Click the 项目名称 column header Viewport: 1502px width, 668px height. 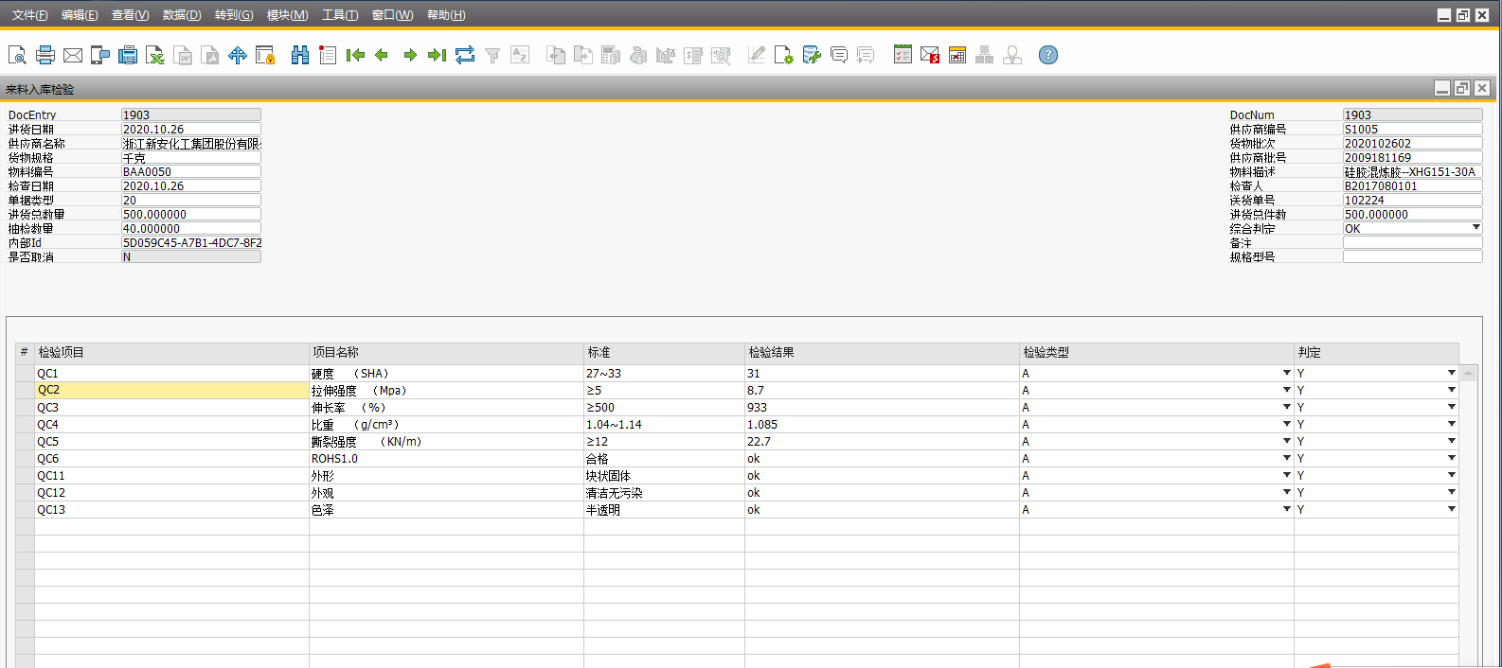click(x=336, y=352)
